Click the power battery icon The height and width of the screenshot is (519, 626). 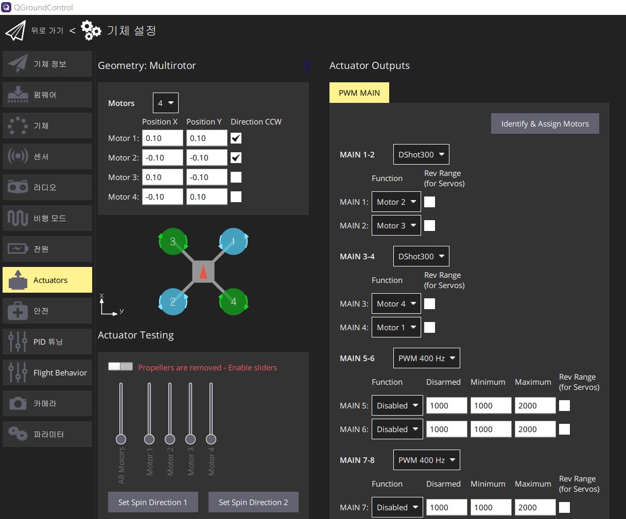(18, 249)
